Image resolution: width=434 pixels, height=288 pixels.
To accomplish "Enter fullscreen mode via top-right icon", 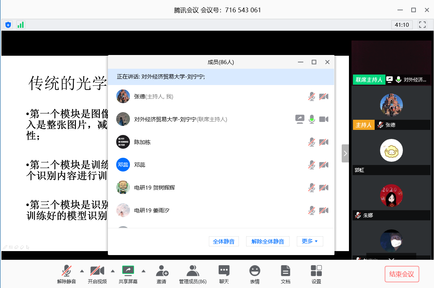I will tap(422, 25).
